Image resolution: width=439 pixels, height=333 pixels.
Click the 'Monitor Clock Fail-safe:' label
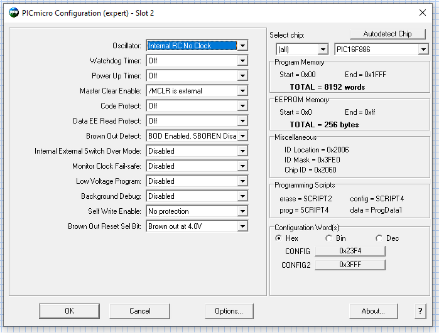(106, 166)
